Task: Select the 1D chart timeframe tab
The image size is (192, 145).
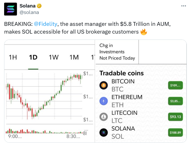Action: [33, 57]
